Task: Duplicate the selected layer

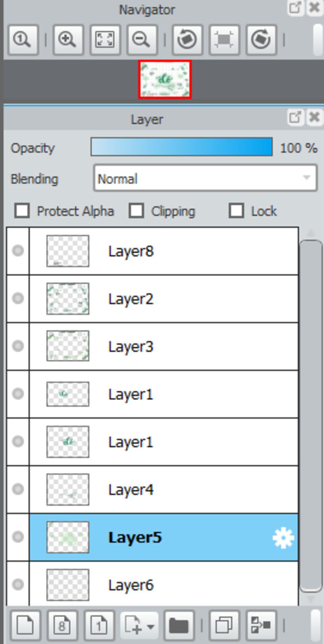Action: pyautogui.click(x=224, y=625)
